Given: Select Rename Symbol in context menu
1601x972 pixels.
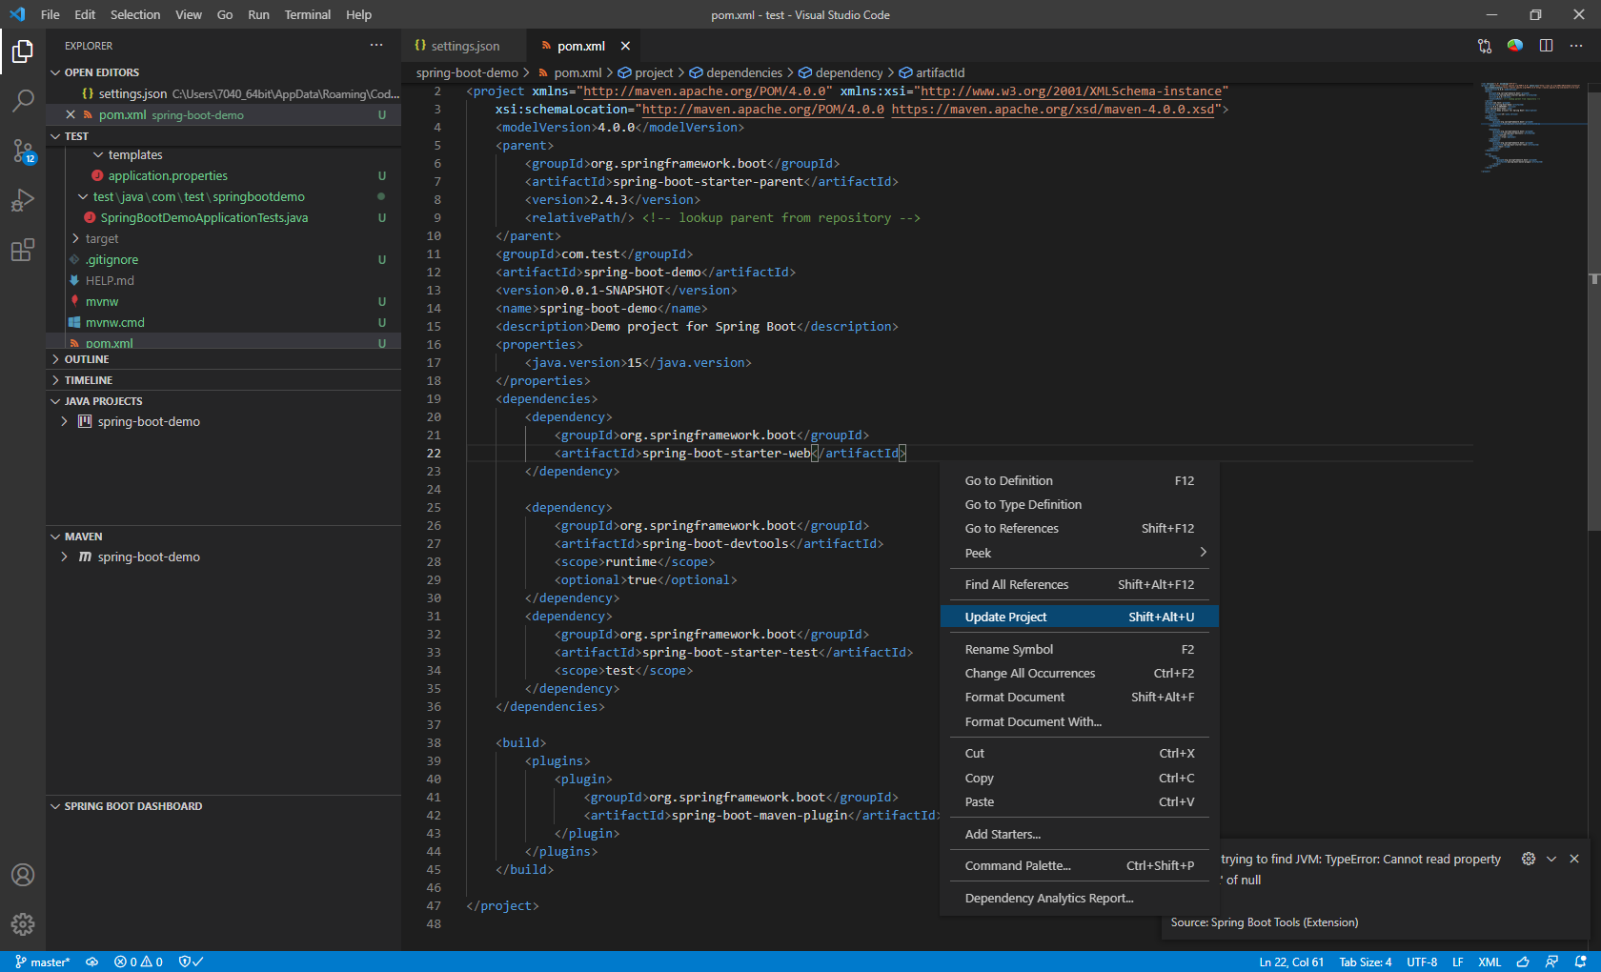Looking at the screenshot, I should pos(1079,649).
